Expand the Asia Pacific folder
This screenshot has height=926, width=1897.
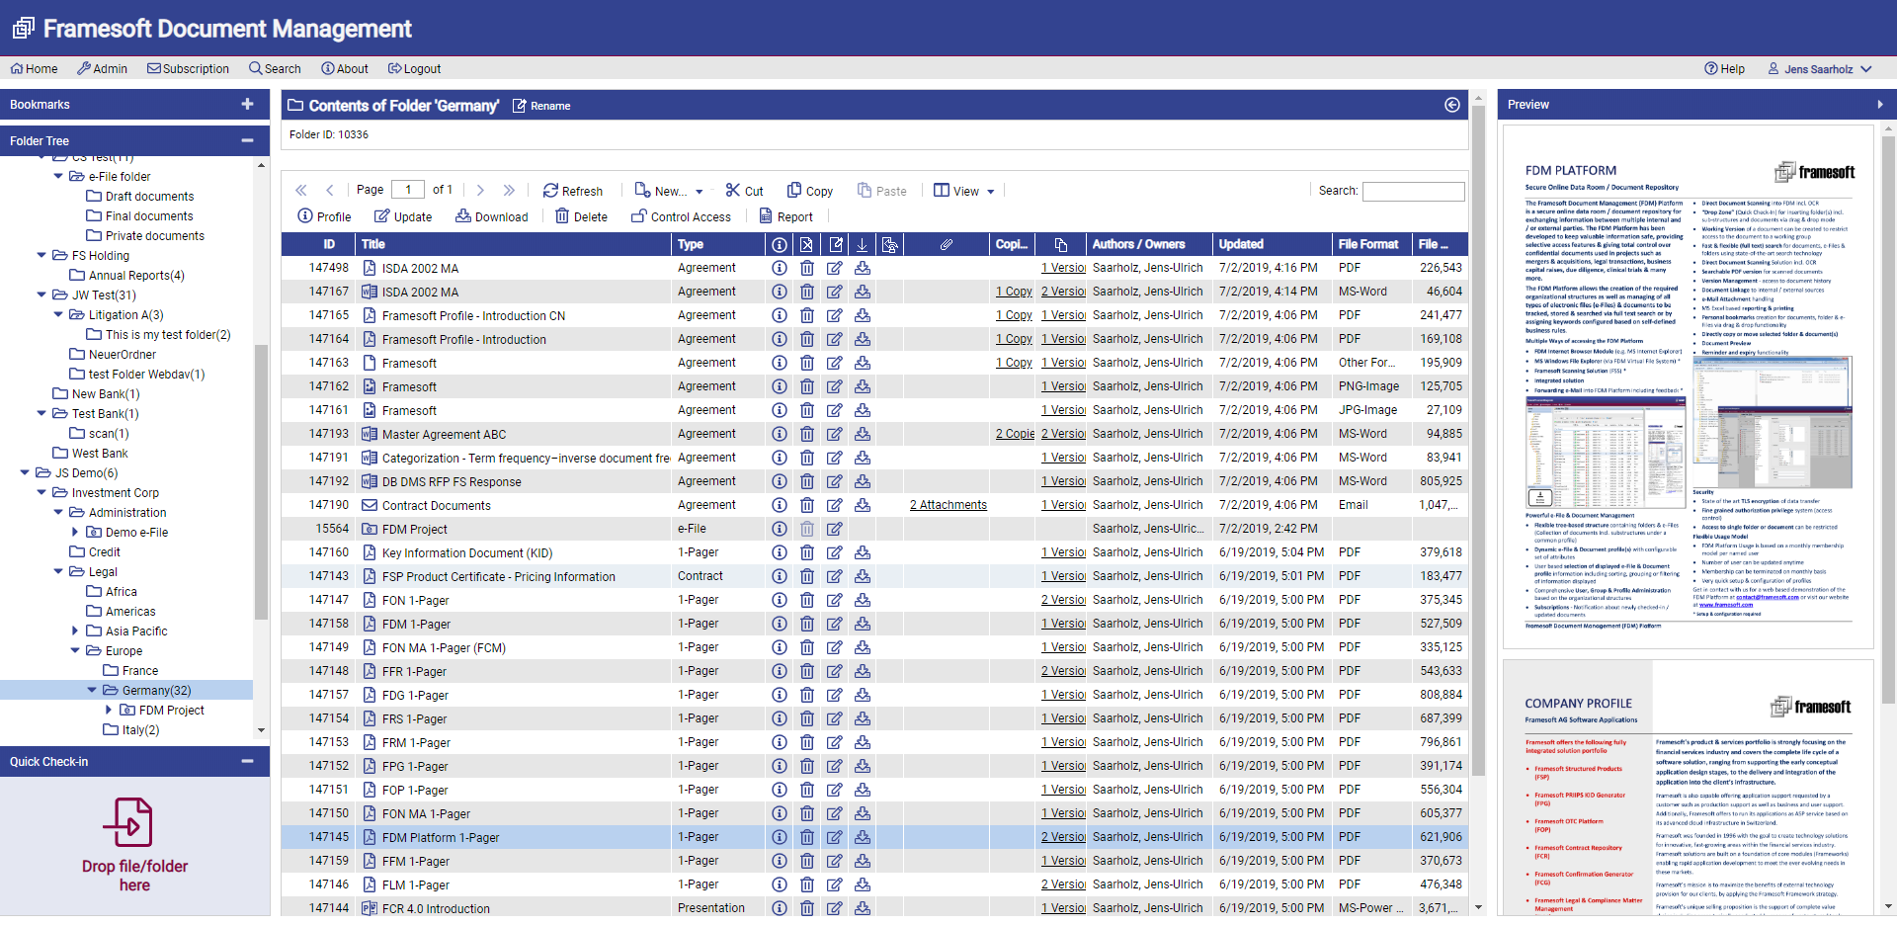tap(75, 631)
